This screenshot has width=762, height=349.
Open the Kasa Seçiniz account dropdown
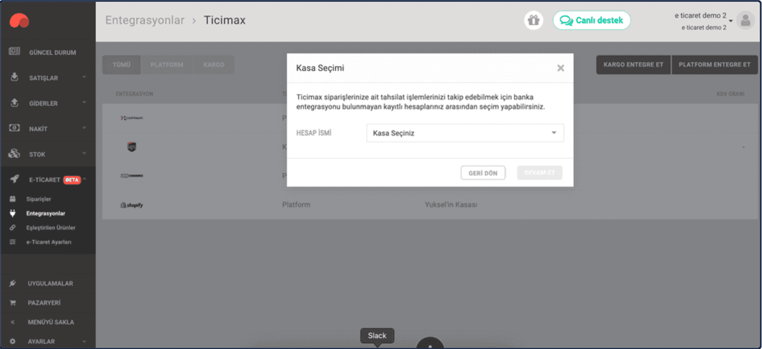pos(465,133)
